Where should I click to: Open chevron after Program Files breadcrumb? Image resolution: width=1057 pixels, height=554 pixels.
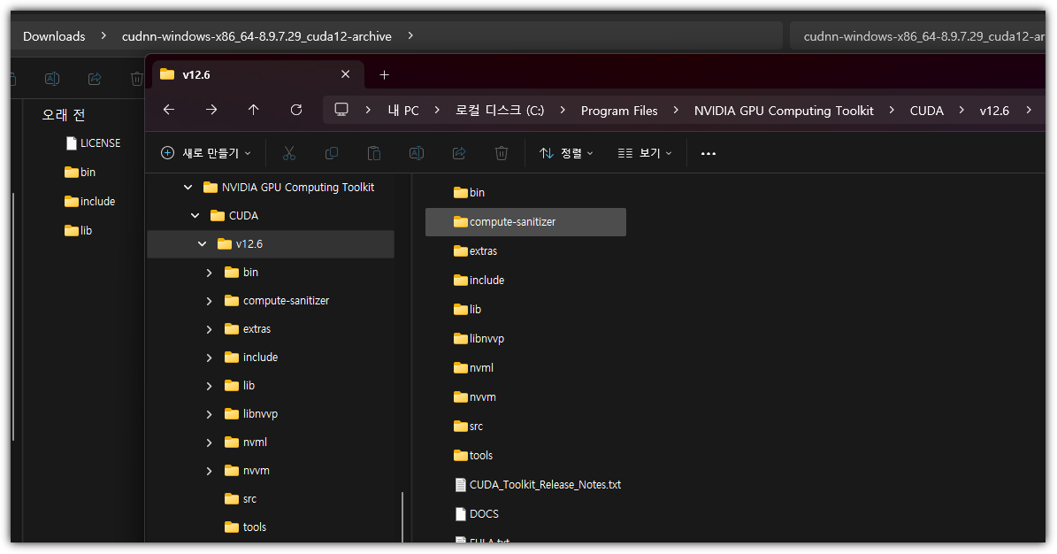[676, 110]
